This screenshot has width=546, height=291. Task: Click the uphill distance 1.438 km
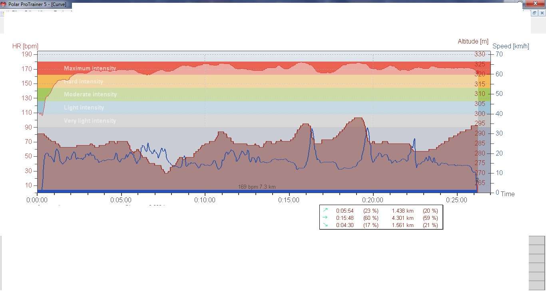point(403,211)
